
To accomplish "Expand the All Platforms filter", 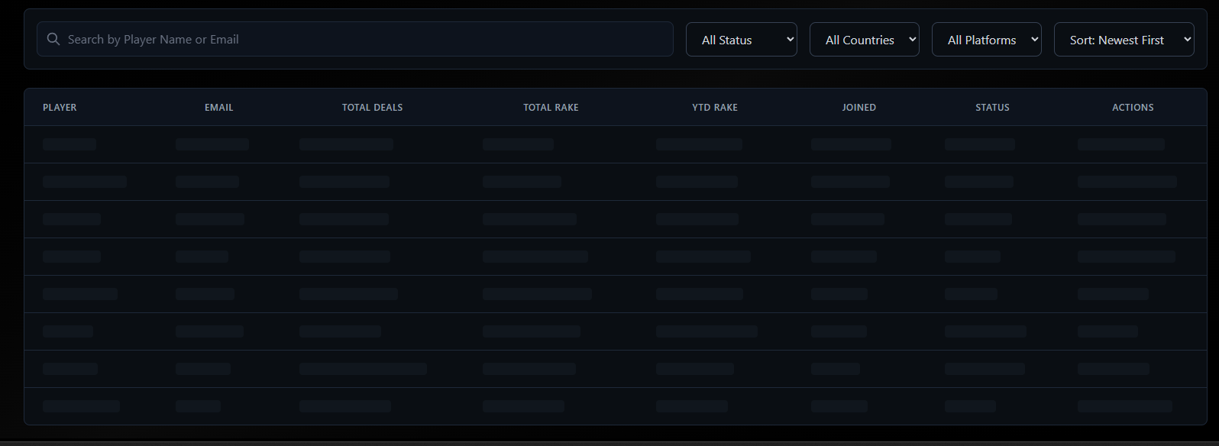I will tap(987, 39).
